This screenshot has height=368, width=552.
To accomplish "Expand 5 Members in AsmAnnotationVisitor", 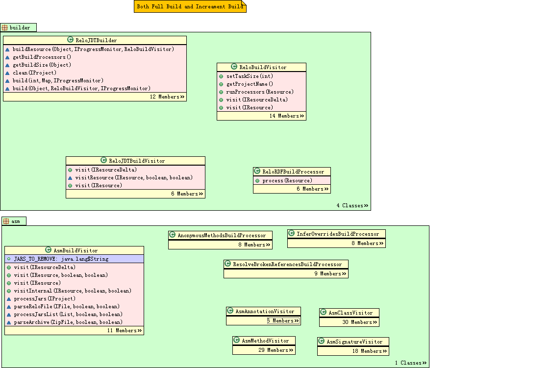I will pyautogui.click(x=283, y=321).
